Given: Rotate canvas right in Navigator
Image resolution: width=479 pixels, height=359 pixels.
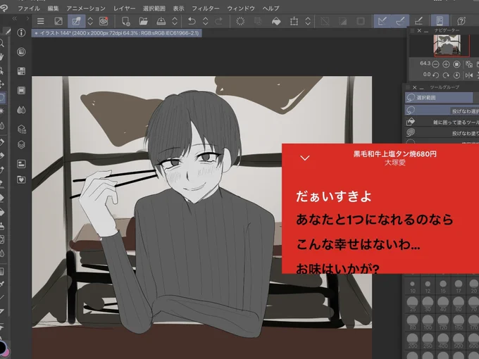Looking at the screenshot, I should 446,75.
